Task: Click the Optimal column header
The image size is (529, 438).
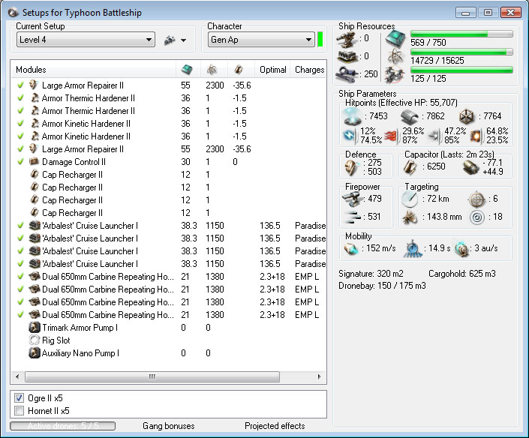Action: [x=272, y=70]
